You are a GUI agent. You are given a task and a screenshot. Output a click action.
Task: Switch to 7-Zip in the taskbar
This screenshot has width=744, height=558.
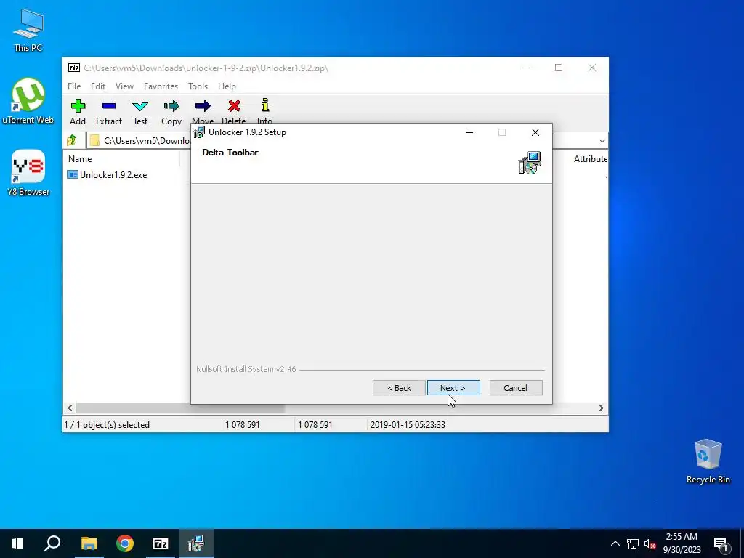point(161,543)
